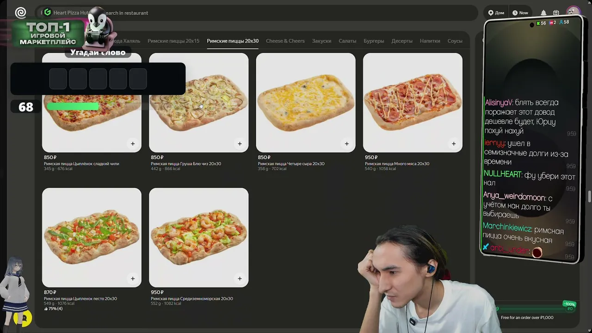Open the Десерты category tab
592x333 pixels.
point(402,41)
